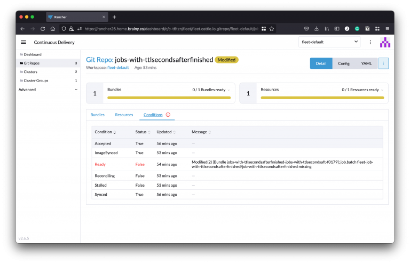410x264 pixels.
Task: Select the YAML view button
Action: (366, 63)
